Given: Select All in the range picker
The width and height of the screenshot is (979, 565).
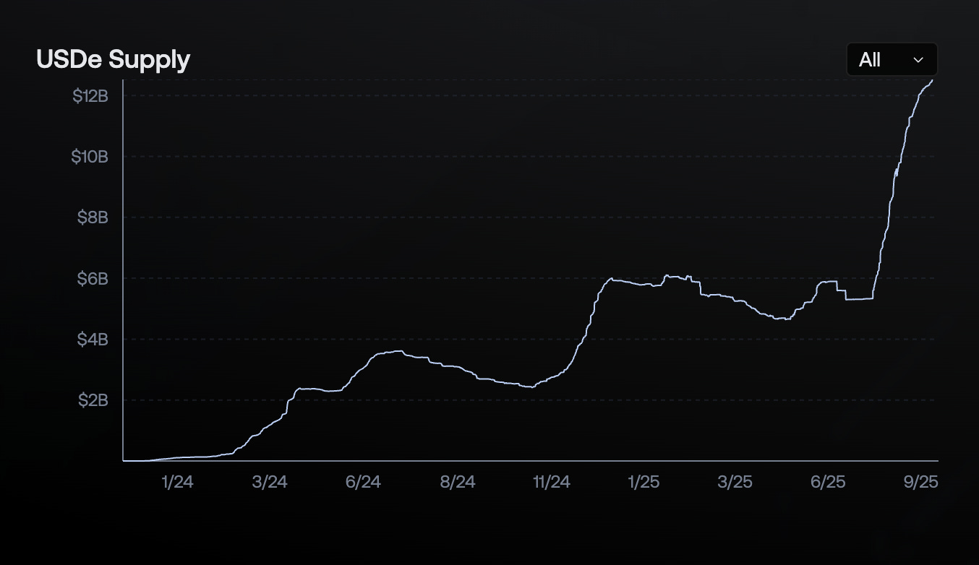Looking at the screenshot, I should (870, 59).
